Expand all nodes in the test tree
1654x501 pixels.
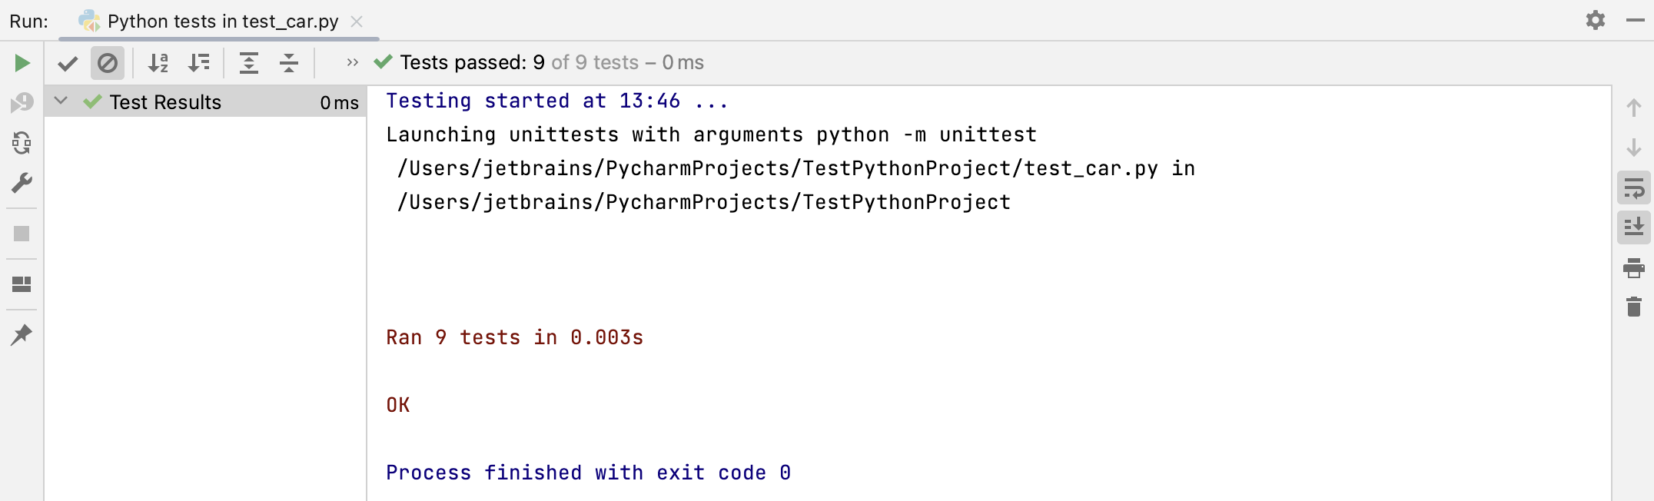point(249,63)
